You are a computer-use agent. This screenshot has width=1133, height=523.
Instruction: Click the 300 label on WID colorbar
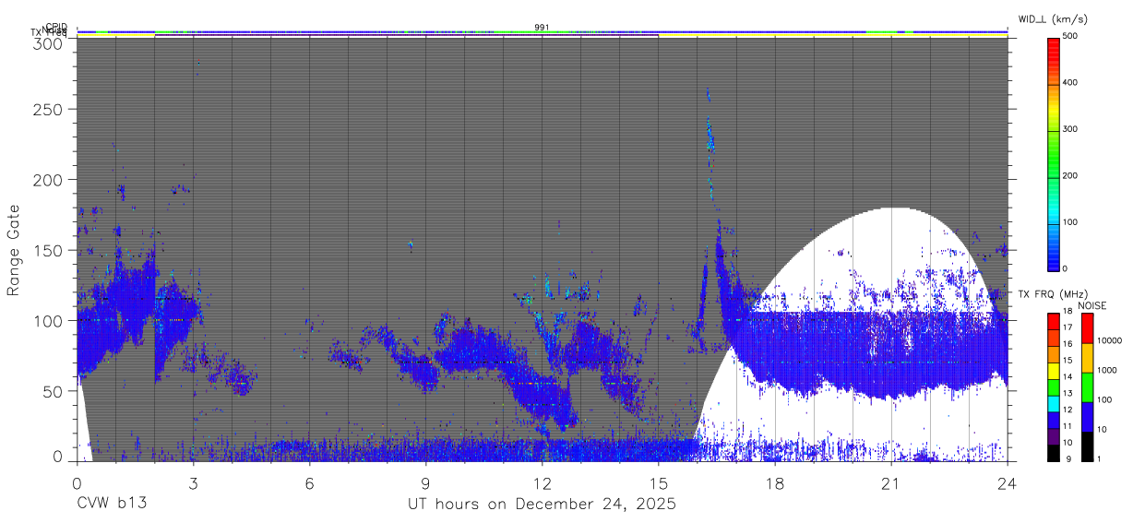1071,129
